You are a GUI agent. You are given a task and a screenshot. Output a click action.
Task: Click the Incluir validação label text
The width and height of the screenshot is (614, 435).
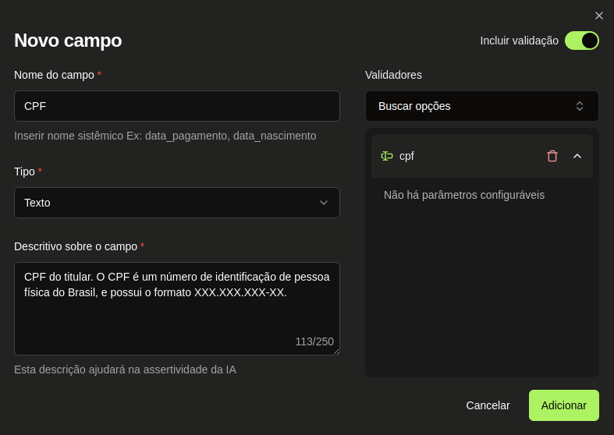[519, 41]
